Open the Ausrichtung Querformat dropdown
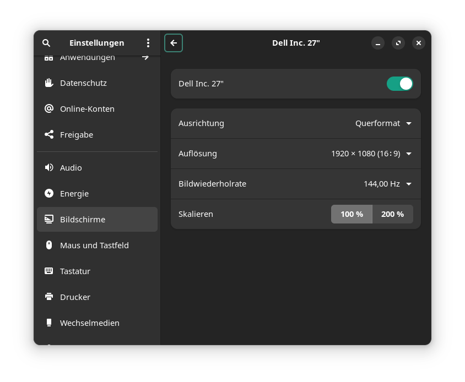 coord(383,123)
